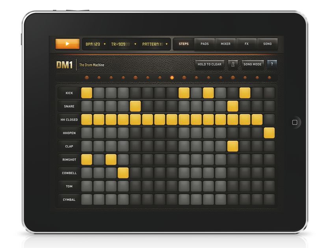The height and width of the screenshot is (248, 331).
Task: Turn off the last HHOPEN step
Action: coord(269,133)
